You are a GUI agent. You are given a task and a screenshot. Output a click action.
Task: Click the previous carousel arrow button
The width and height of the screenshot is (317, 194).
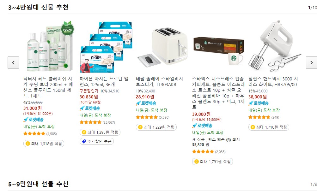pyautogui.click(x=13, y=62)
